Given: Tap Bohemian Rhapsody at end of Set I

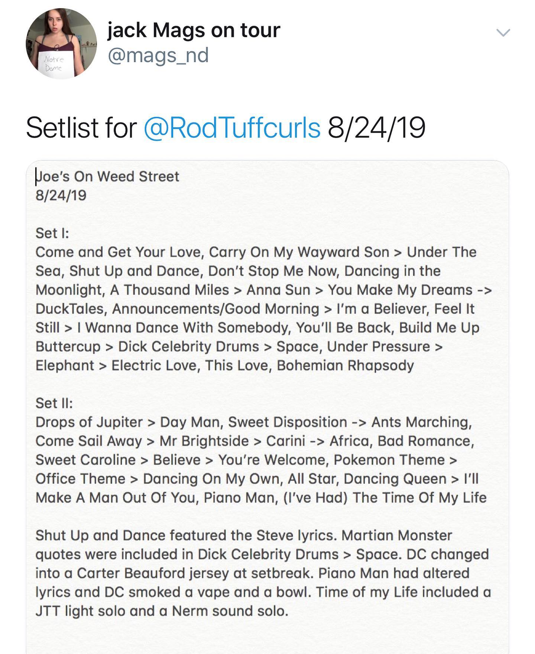Looking at the screenshot, I should (345, 365).
